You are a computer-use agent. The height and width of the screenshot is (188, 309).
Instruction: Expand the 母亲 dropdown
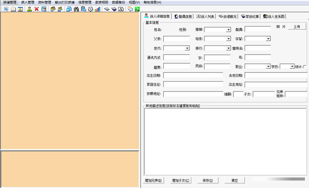(x=228, y=39)
